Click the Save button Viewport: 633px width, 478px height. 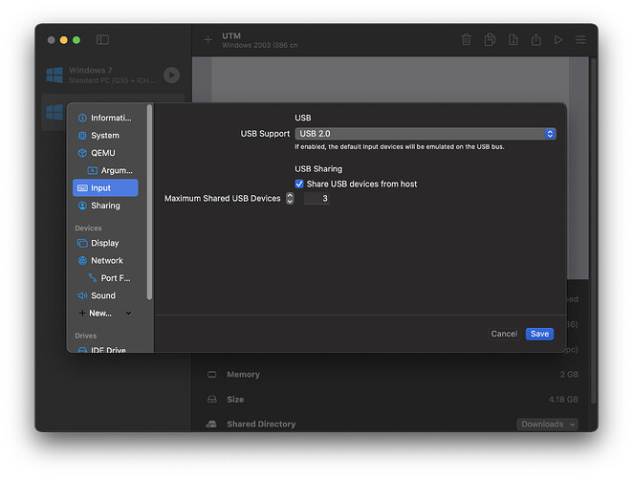tap(539, 334)
